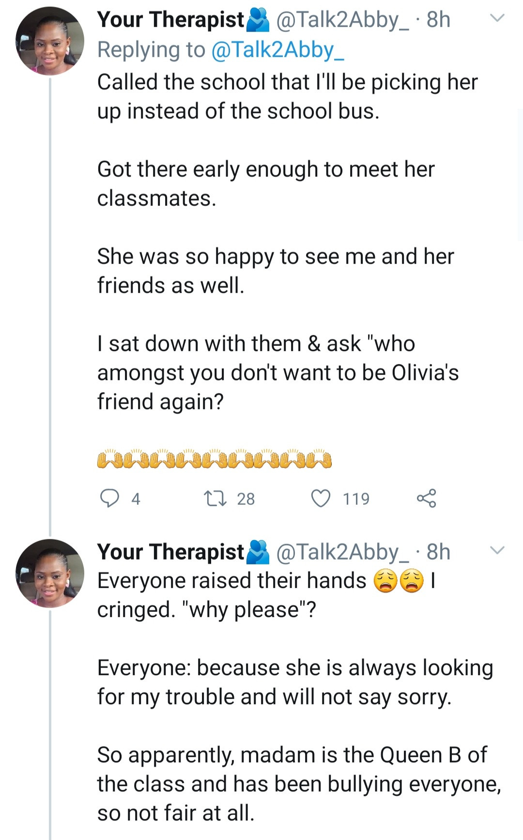Open the tweet about 'Called the school'
523x840 pixels.
click(x=286, y=97)
